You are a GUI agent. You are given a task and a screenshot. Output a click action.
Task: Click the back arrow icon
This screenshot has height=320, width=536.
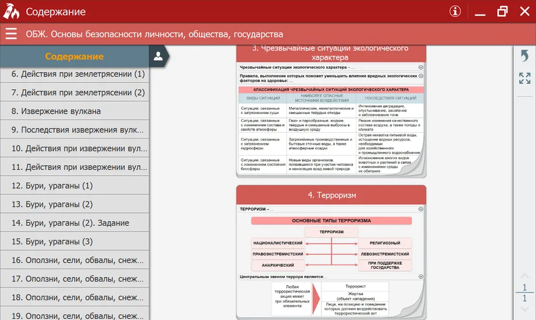click(524, 56)
